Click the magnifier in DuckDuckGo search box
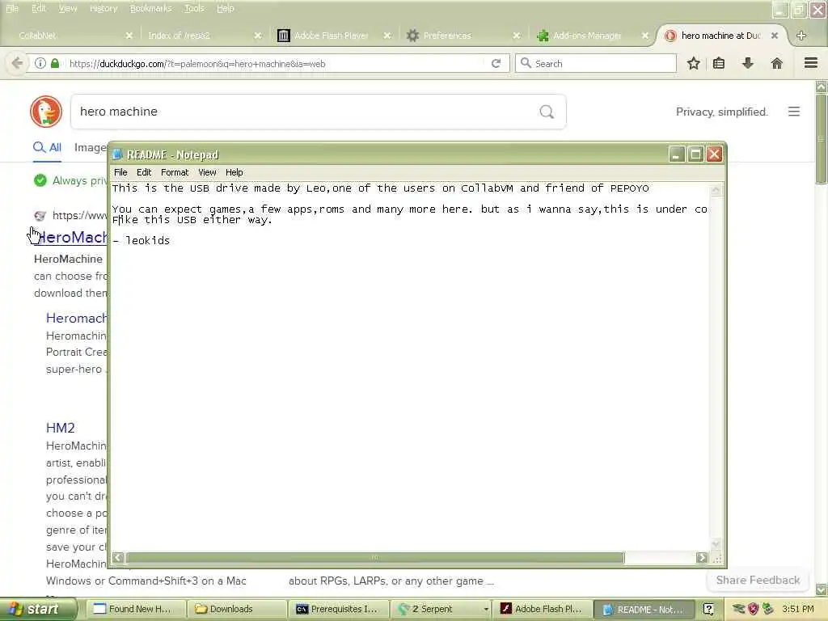 [547, 112]
